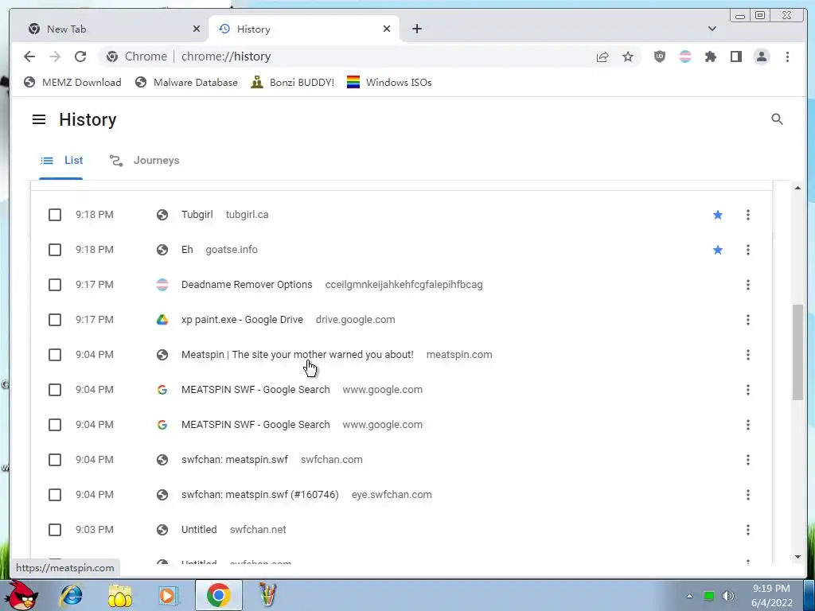Open the tab search chevron

click(x=712, y=29)
